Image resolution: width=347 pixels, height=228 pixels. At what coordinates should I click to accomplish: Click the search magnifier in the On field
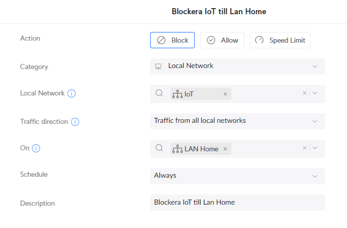coord(159,148)
